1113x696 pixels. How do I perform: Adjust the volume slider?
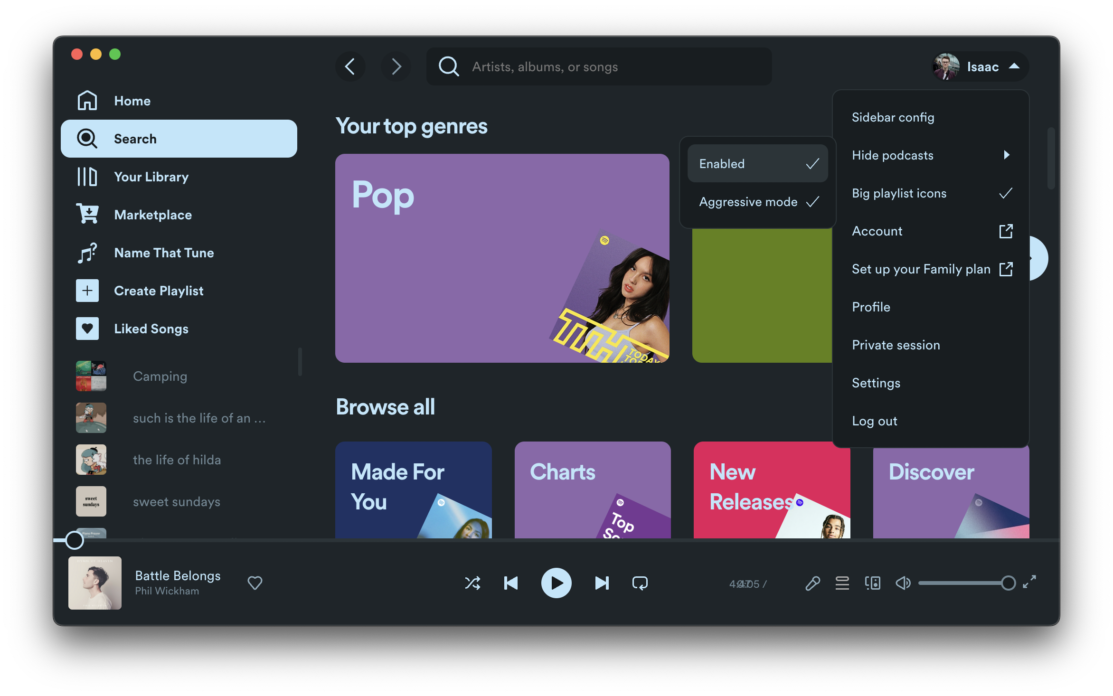pos(964,583)
